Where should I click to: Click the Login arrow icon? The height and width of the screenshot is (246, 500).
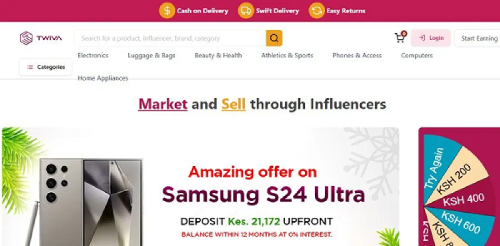coord(422,38)
